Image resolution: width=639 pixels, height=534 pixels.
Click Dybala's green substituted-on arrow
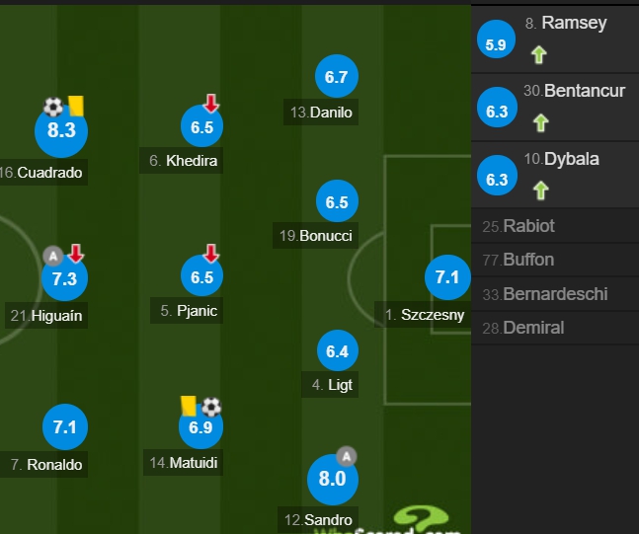coord(541,191)
